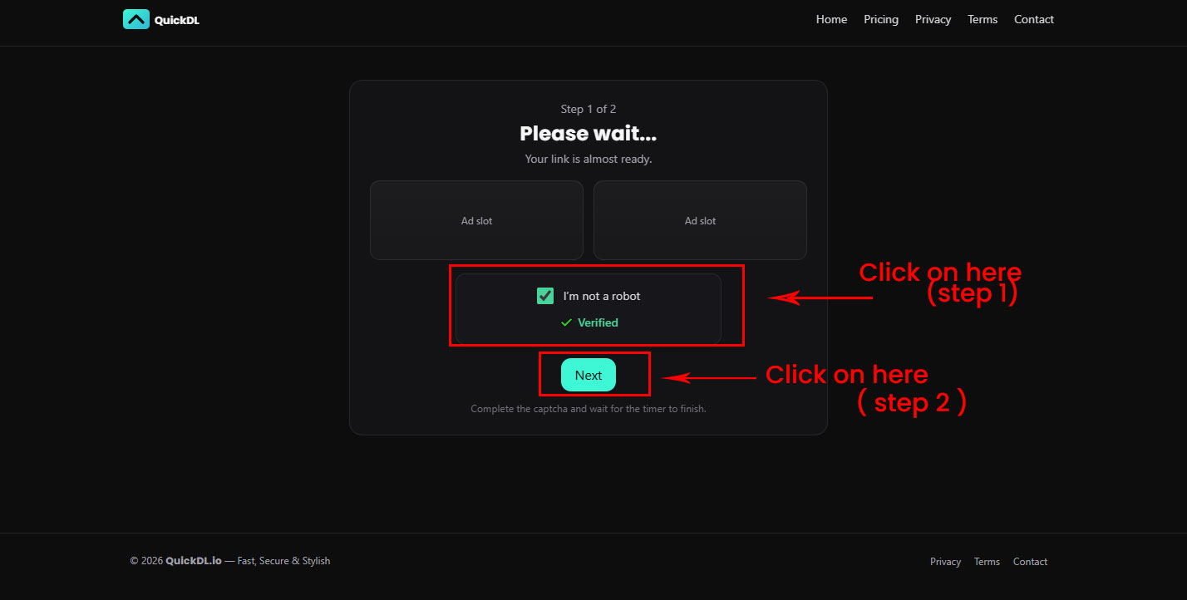The width and height of the screenshot is (1187, 600).
Task: Click QuickDL.io in the footer copyright
Action: pos(193,561)
